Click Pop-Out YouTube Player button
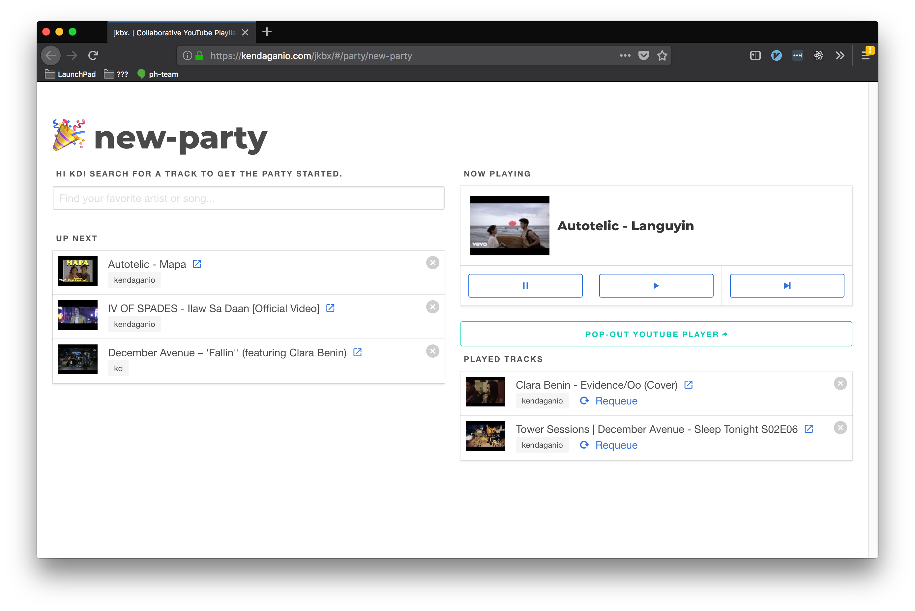915x611 pixels. coord(656,334)
